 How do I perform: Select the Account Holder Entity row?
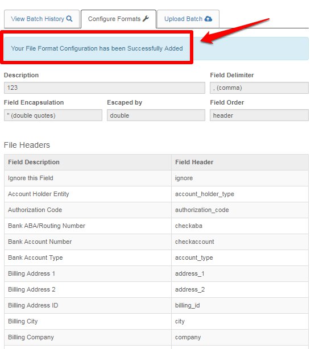tap(156, 194)
